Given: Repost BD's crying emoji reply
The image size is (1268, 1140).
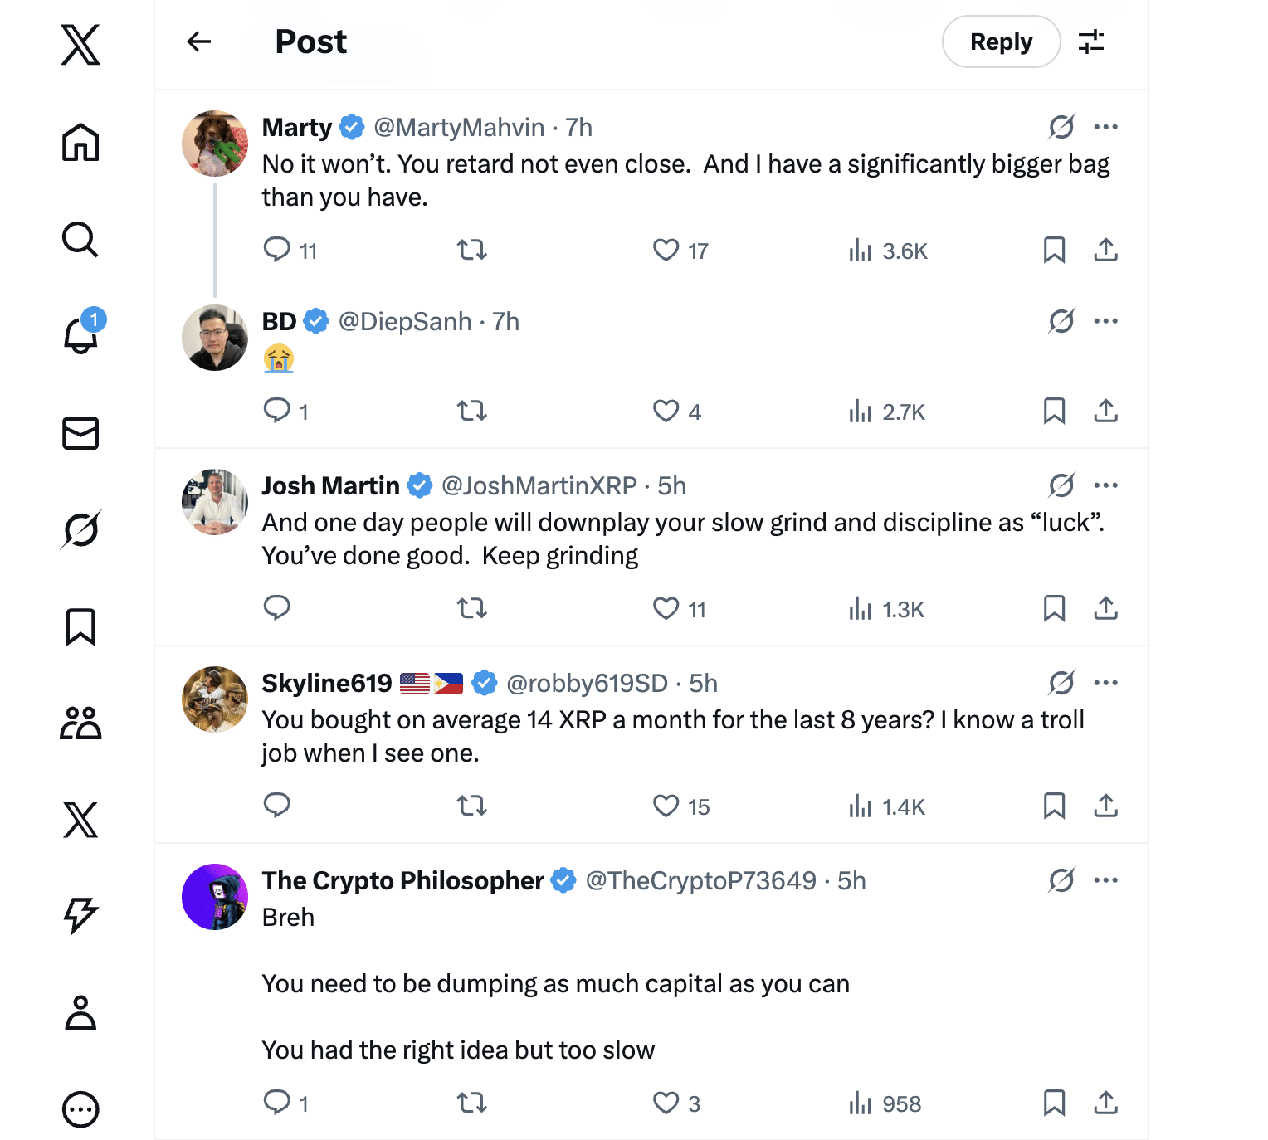Looking at the screenshot, I should (x=472, y=411).
